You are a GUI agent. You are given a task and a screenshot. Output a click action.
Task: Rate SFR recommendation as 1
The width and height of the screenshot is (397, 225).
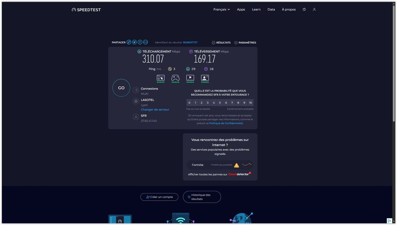(x=196, y=103)
